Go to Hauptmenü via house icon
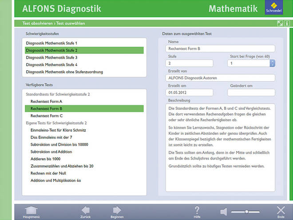Viewport: 293px width, 220px height. pos(31,211)
